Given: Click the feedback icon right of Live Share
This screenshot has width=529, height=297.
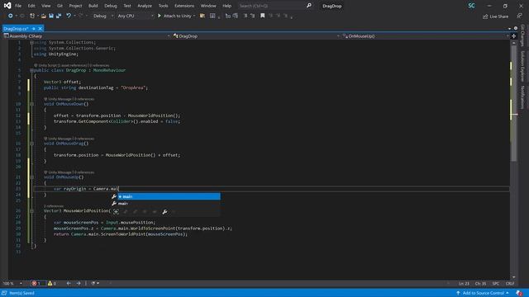Looking at the screenshot, I should (519, 16).
